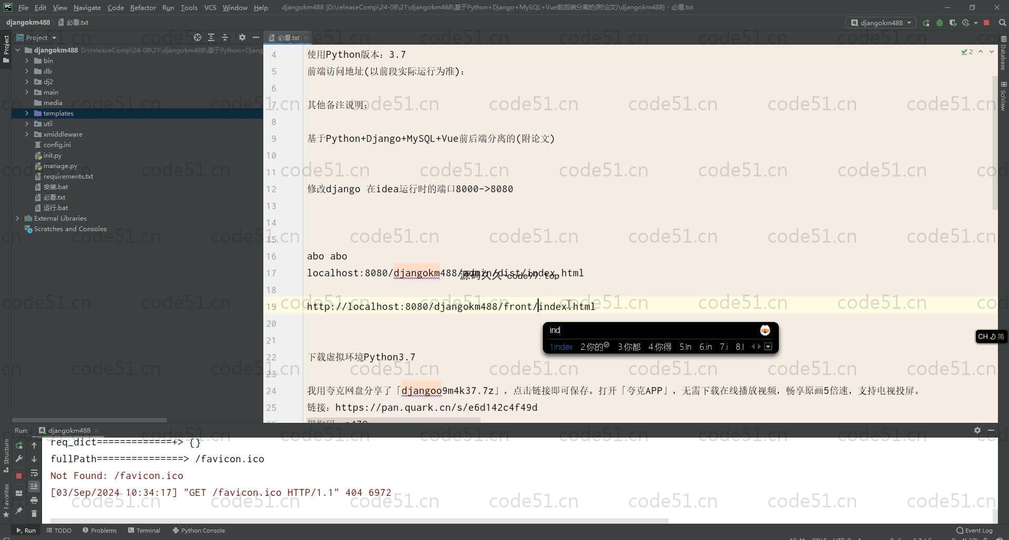Expand the main folder
Image resolution: width=1009 pixels, height=540 pixels.
27,92
